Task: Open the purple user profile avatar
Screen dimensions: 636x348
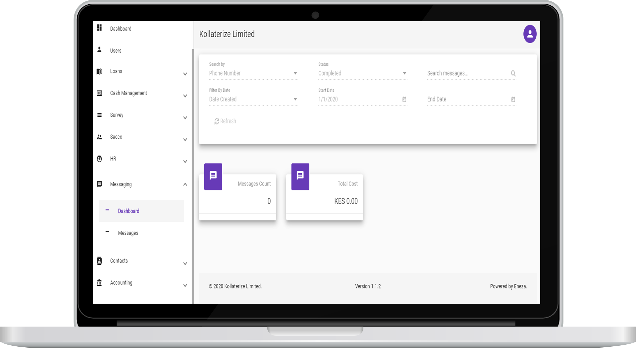Action: [530, 34]
